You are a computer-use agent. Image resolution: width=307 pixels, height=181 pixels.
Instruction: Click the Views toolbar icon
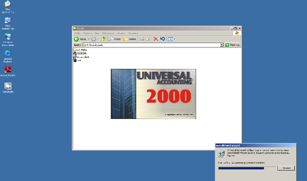tap(170, 39)
